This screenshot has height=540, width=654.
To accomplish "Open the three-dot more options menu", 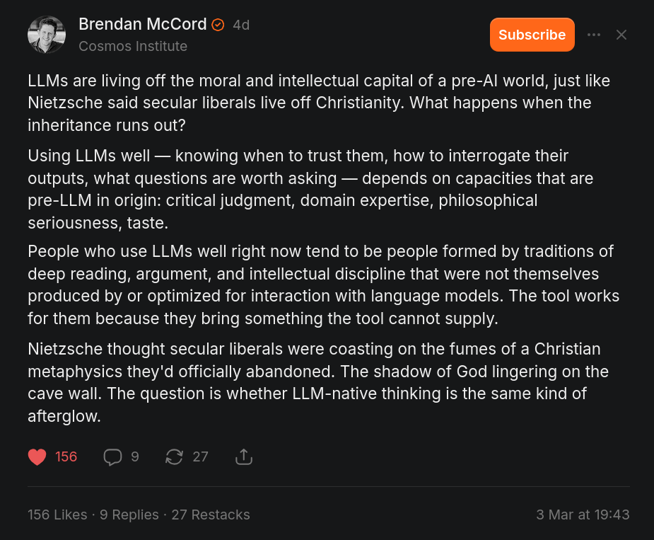I will tap(594, 35).
